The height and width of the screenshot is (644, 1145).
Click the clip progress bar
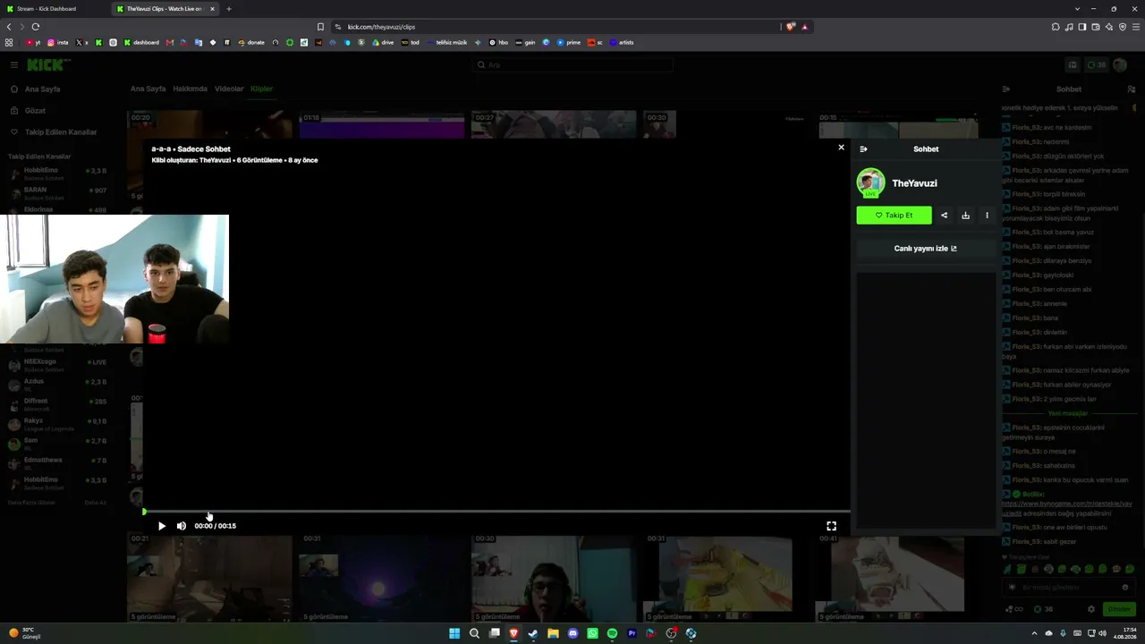point(496,512)
